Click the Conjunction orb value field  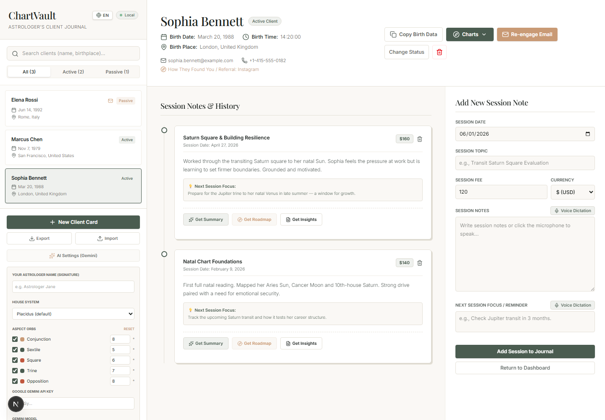120,339
